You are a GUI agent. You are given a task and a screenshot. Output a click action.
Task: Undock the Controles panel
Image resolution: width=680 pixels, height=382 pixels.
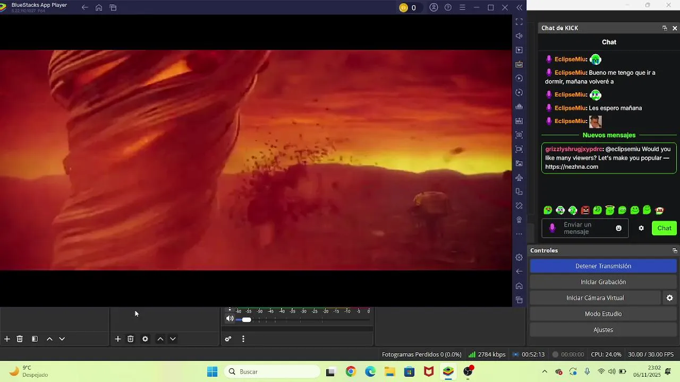click(x=675, y=250)
